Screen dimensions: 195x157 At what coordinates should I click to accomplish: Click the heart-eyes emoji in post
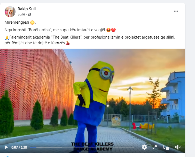tap(109, 30)
